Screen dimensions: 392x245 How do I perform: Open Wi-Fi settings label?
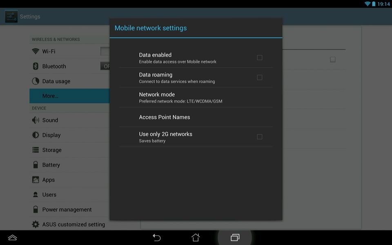(x=49, y=51)
